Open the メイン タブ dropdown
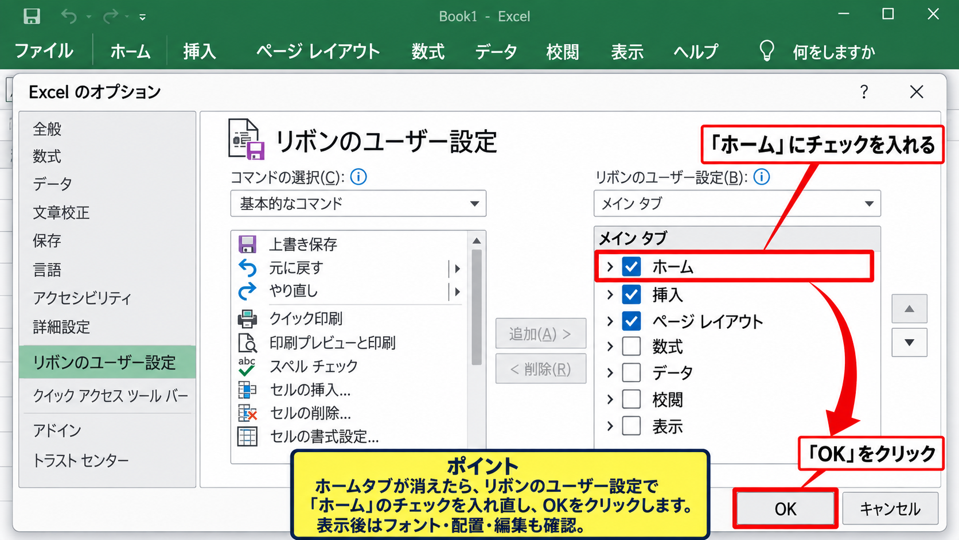The image size is (959, 540). pos(737,204)
